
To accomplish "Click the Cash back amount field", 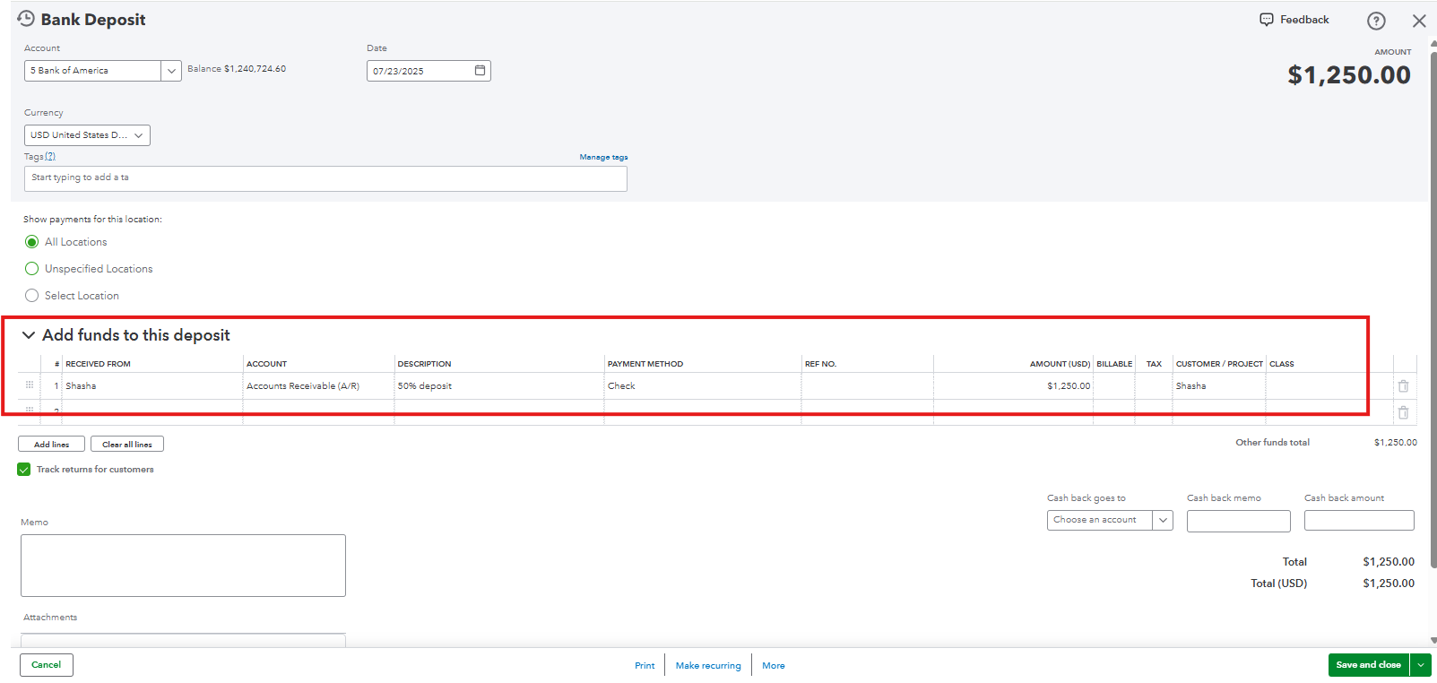I will (x=1359, y=520).
